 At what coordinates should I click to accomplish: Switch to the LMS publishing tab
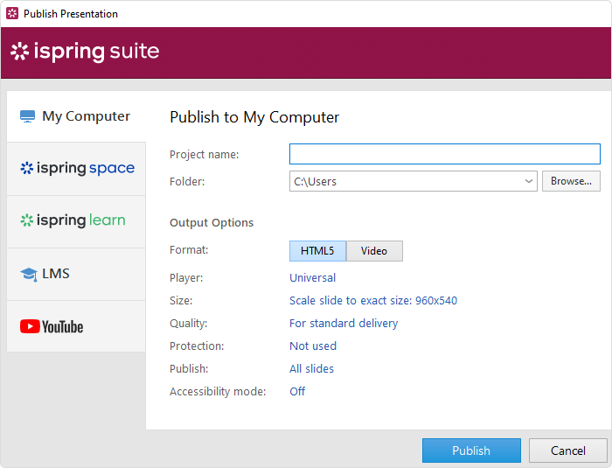tap(77, 274)
